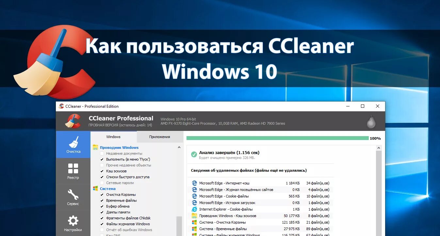Click the CCleaner Professional logo in header
Screen dimensions: 440x236
pos(73,121)
